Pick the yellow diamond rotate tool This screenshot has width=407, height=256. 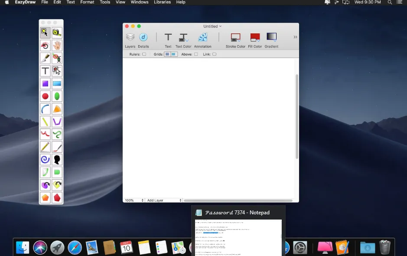(x=57, y=185)
